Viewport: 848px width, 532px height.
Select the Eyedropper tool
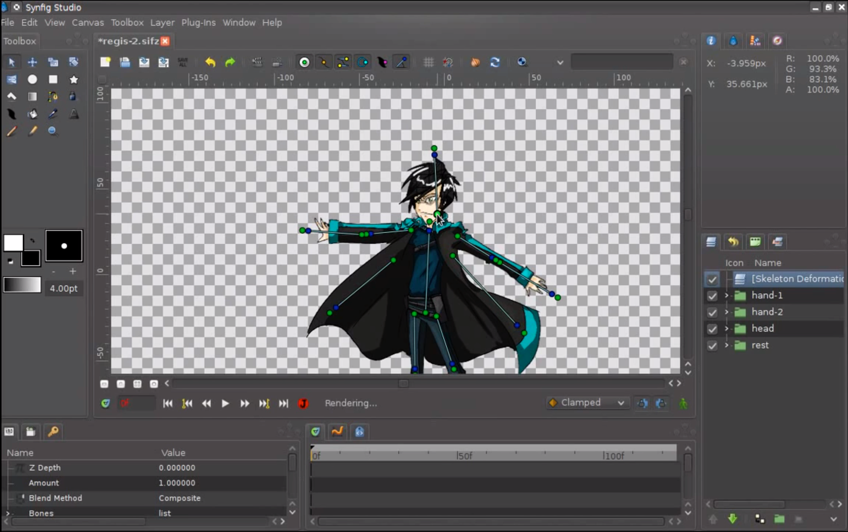click(53, 114)
